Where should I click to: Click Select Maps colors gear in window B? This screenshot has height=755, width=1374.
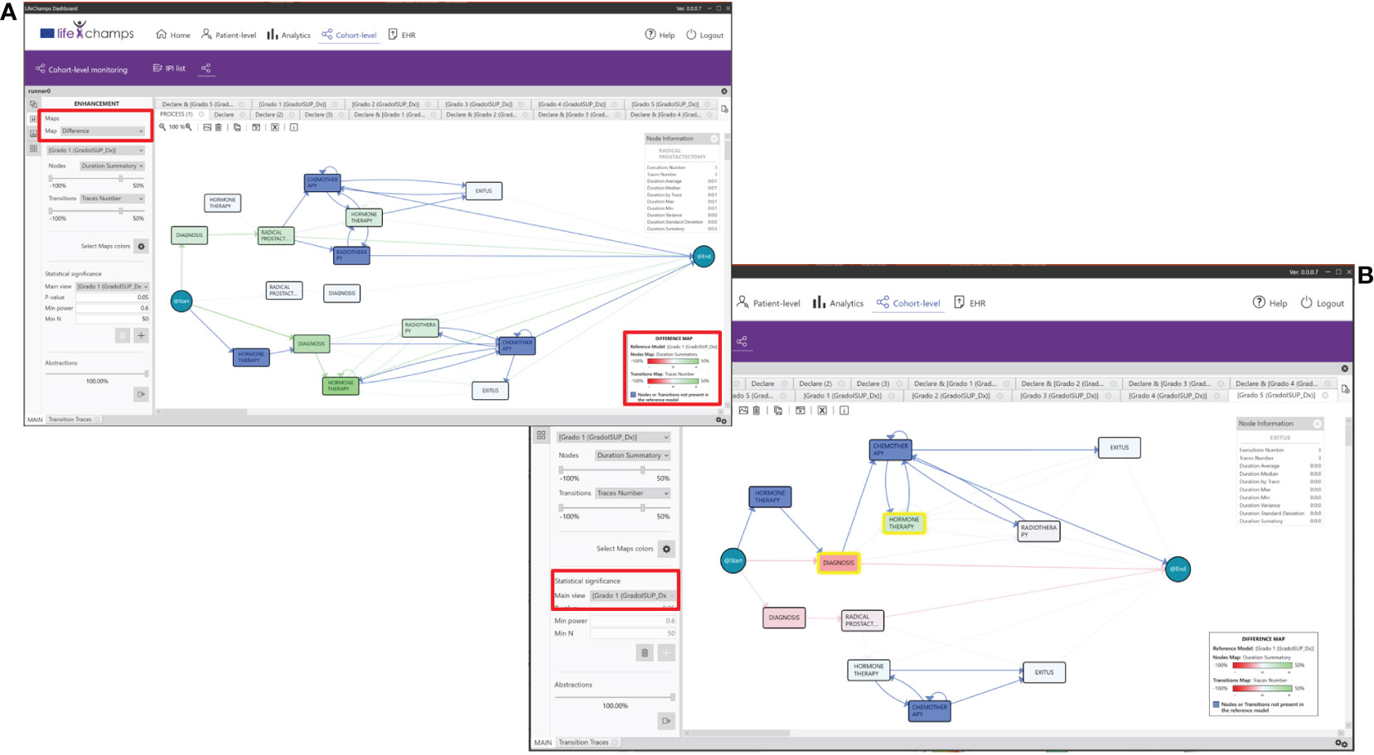(666, 549)
